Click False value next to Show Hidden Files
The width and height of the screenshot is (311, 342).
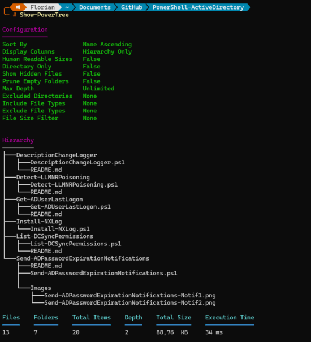pos(92,73)
